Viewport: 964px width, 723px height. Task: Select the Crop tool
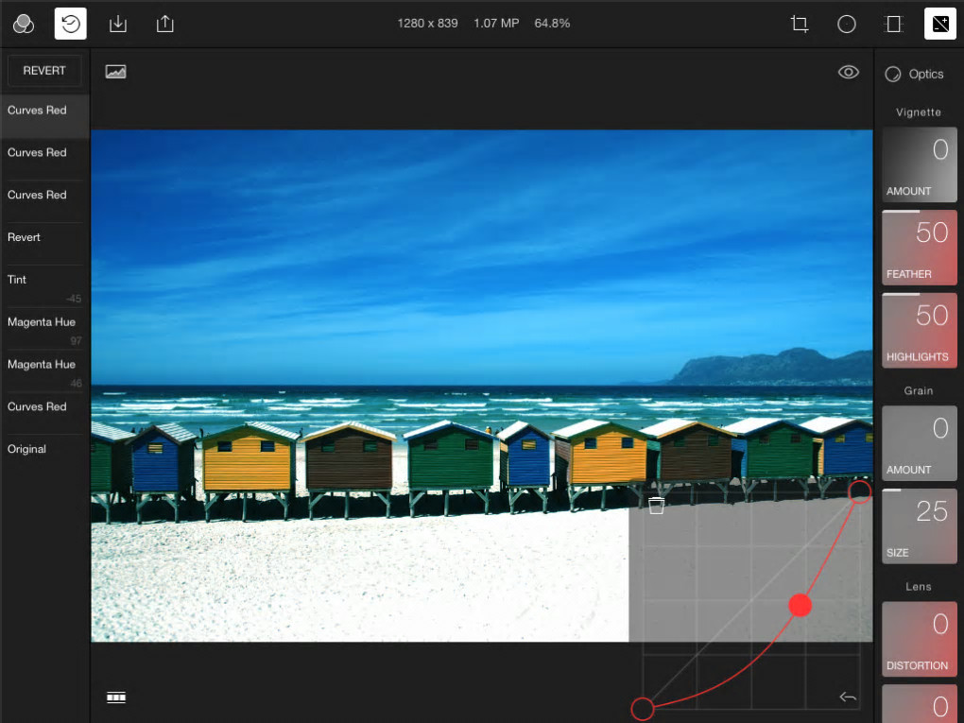click(x=800, y=24)
